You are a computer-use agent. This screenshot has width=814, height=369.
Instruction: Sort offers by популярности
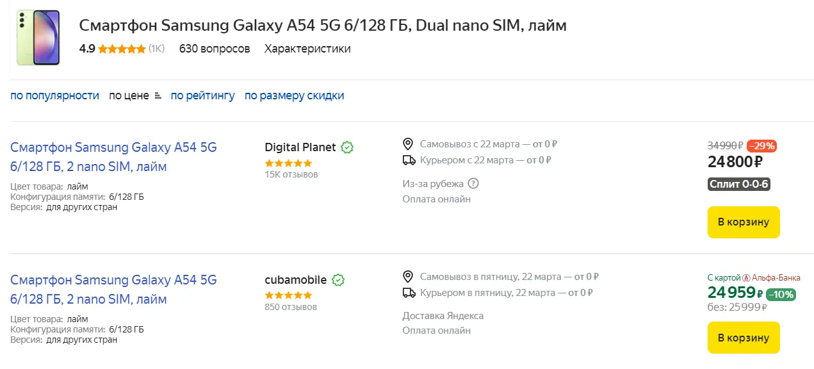pos(54,95)
